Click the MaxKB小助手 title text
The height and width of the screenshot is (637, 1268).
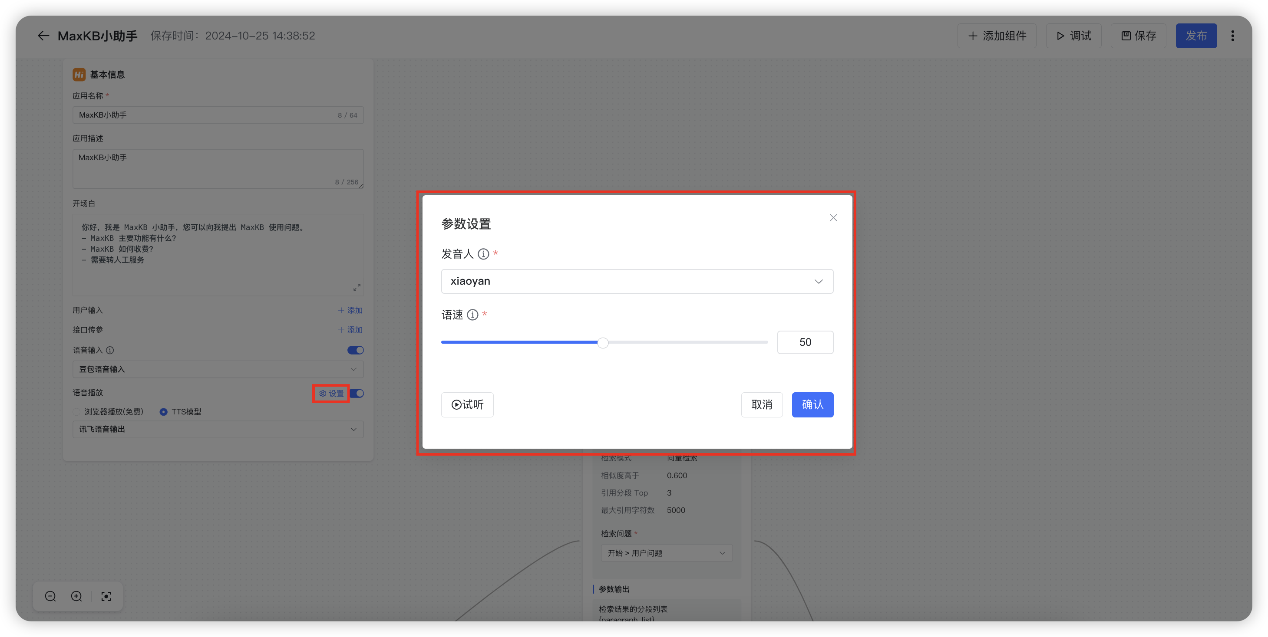pyautogui.click(x=97, y=36)
